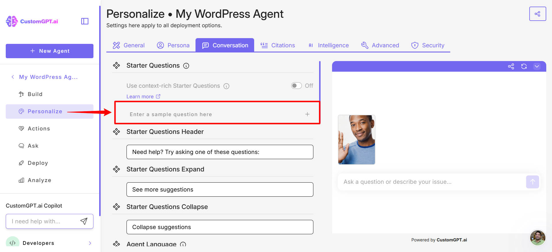552x252 pixels.
Task: Click the agent avatar photo in preview
Action: tap(356, 140)
